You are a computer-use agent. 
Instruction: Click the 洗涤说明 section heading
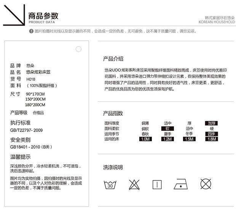(113, 167)
